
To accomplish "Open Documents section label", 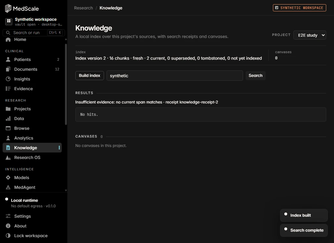I will tap(26, 69).
